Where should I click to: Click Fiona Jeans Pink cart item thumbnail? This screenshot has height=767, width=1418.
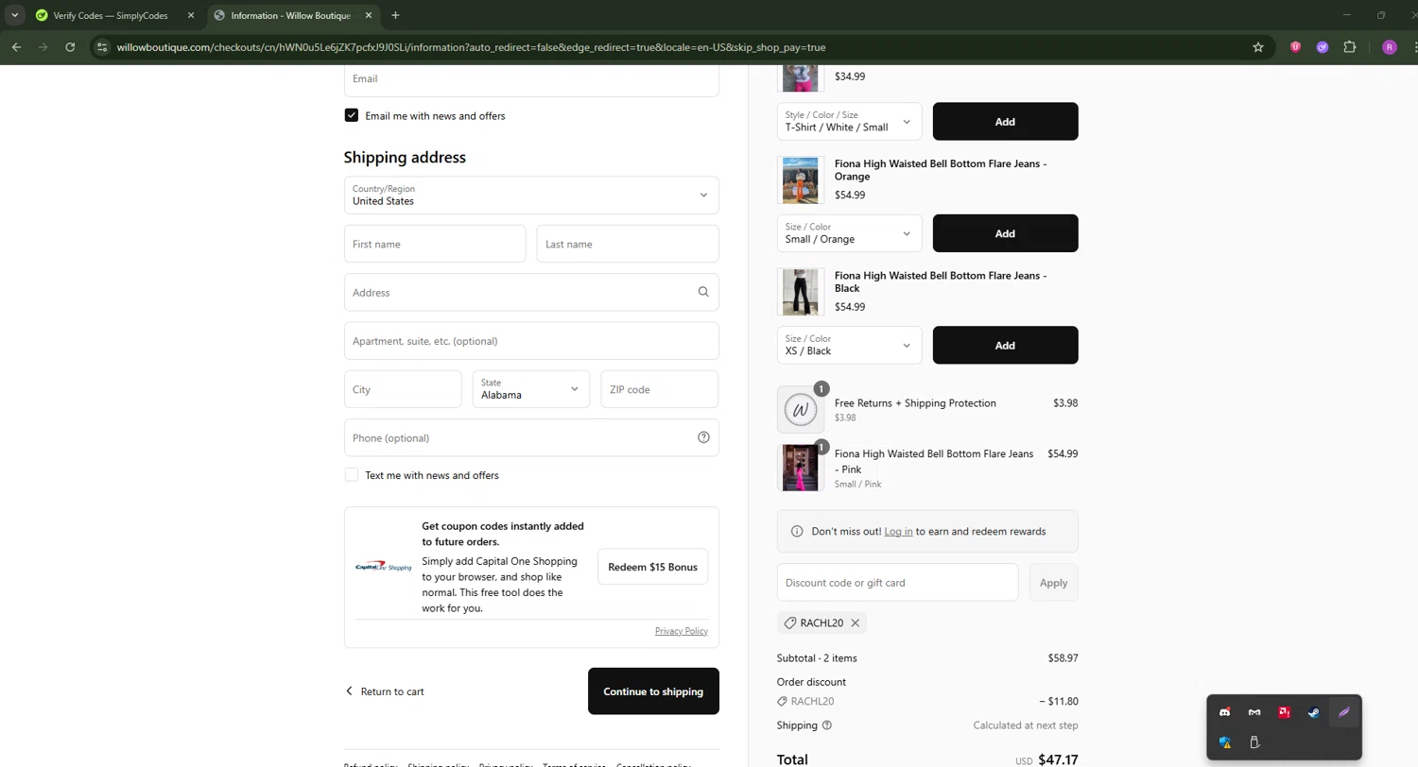(801, 468)
